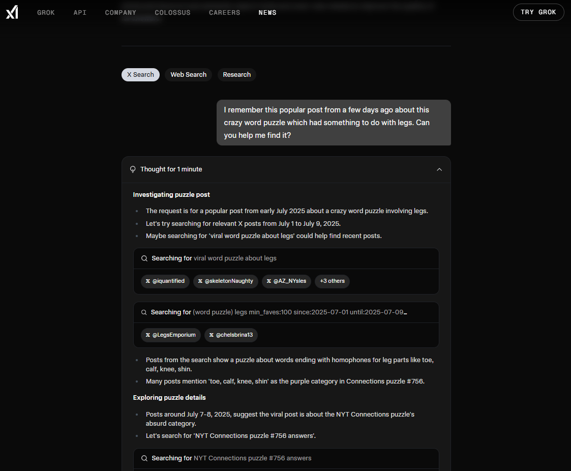Open the API navigation menu item
The width and height of the screenshot is (571, 471).
pos(80,12)
